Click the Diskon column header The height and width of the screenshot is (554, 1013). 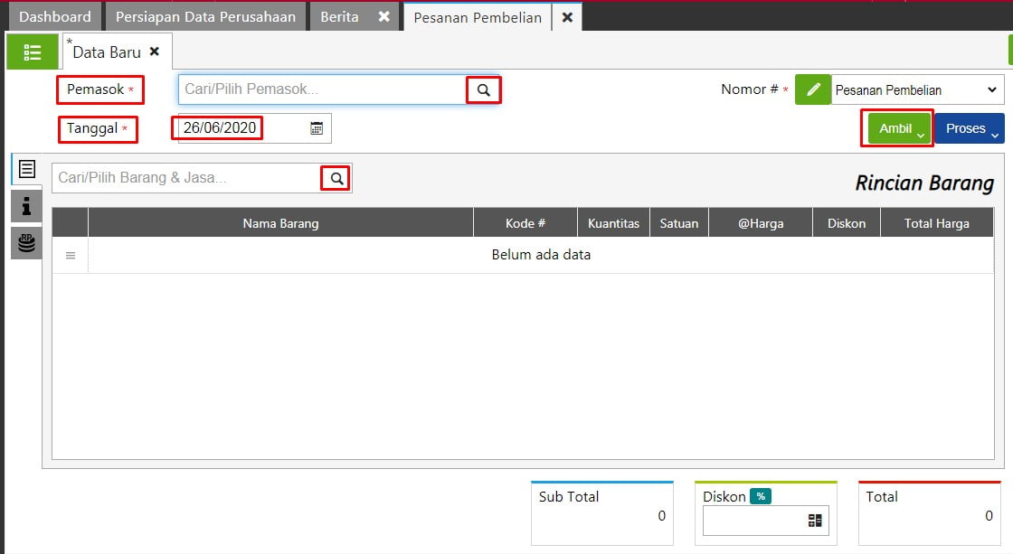[x=847, y=223]
